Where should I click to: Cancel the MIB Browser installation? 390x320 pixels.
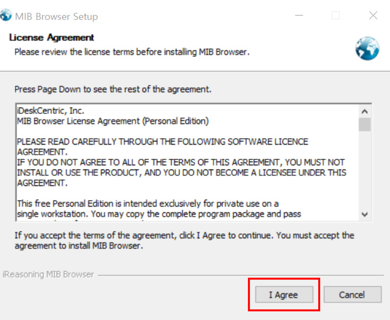coord(352,295)
